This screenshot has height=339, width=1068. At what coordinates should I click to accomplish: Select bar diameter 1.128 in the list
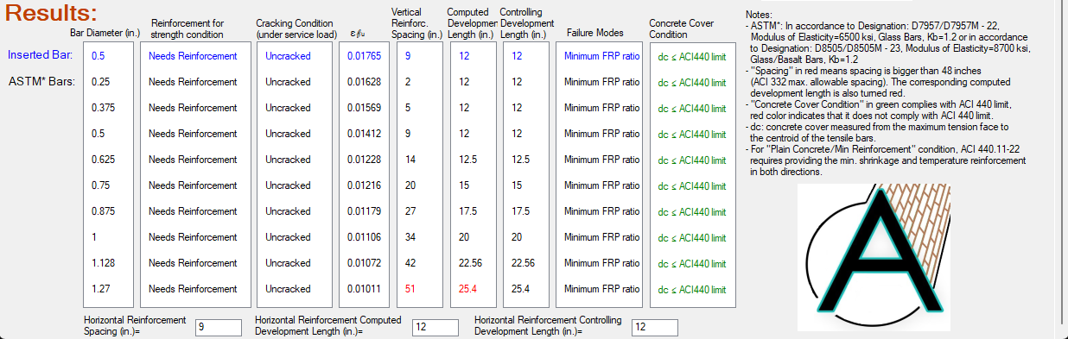click(x=102, y=263)
